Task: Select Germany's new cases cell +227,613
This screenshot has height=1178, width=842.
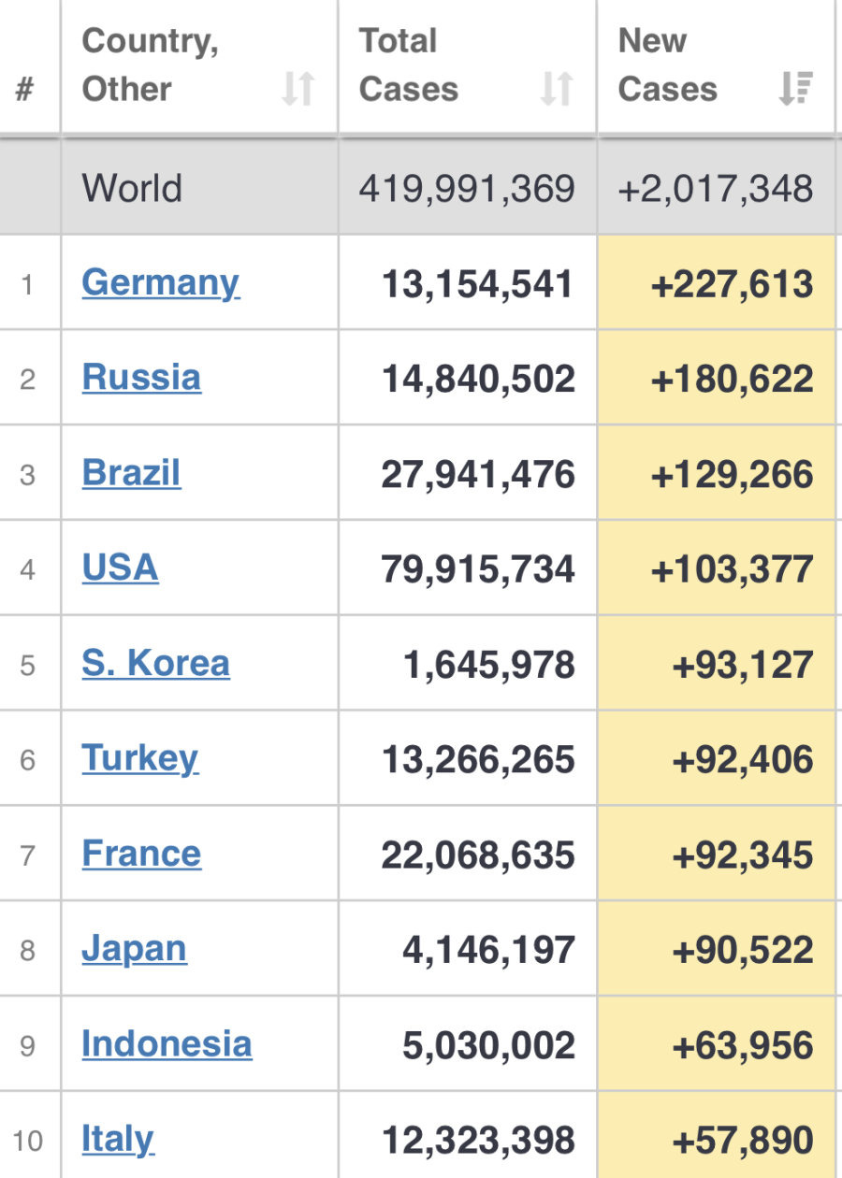Action: pyautogui.click(x=732, y=284)
